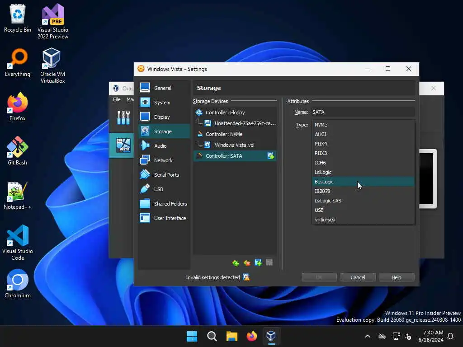Viewport: 463px width, 347px height.
Task: Open Windows Start menu
Action: point(192,336)
